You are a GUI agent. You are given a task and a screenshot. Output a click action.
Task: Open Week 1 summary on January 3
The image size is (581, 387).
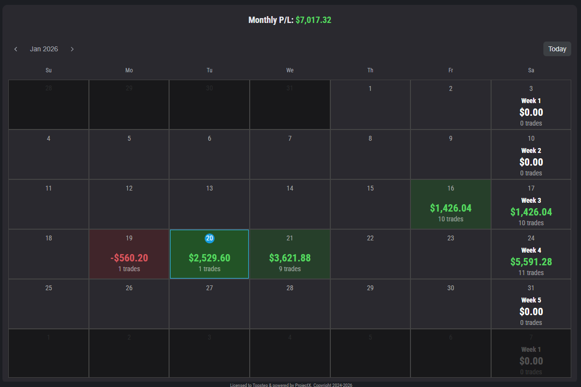tap(531, 112)
